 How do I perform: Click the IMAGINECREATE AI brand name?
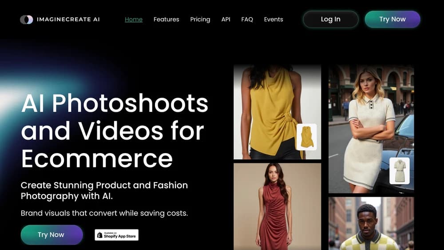click(x=68, y=20)
